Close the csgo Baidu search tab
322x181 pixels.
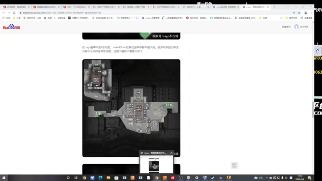point(238,7)
